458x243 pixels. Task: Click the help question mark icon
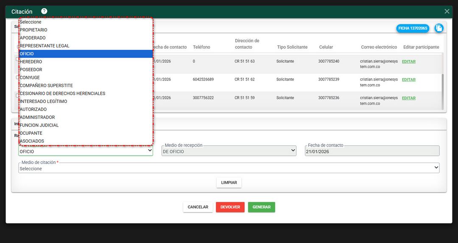tap(44, 11)
